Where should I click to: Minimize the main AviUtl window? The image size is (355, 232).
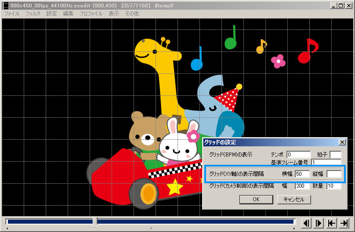pyautogui.click(x=333, y=6)
